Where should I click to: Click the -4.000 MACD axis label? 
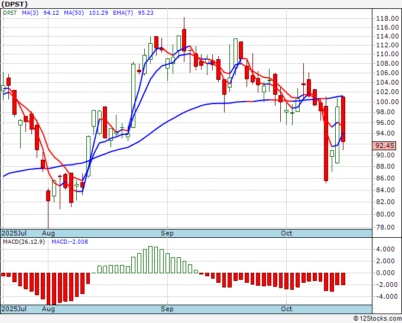point(385,296)
